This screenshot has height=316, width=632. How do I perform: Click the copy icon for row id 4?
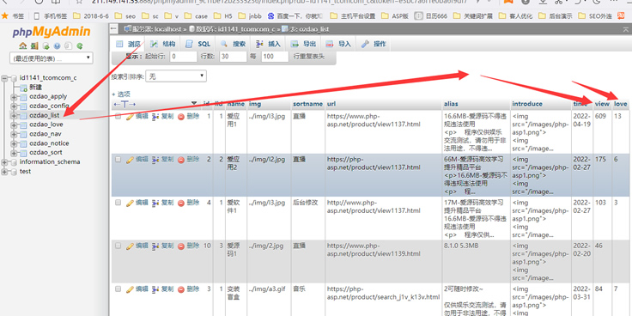155,203
